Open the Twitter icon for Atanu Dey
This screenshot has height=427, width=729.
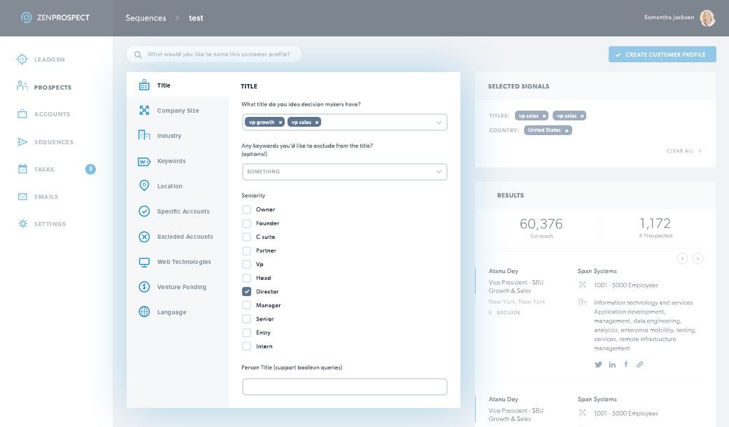click(598, 365)
